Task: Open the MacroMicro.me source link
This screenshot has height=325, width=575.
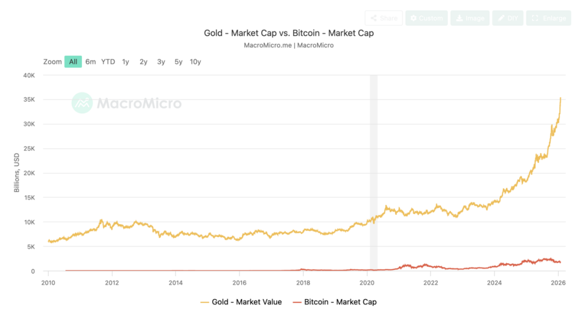Action: 268,45
